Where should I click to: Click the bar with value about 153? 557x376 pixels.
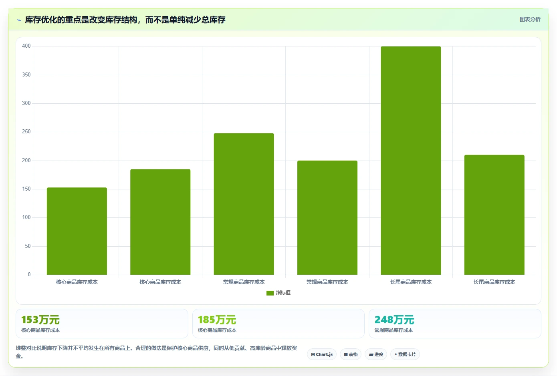(77, 231)
